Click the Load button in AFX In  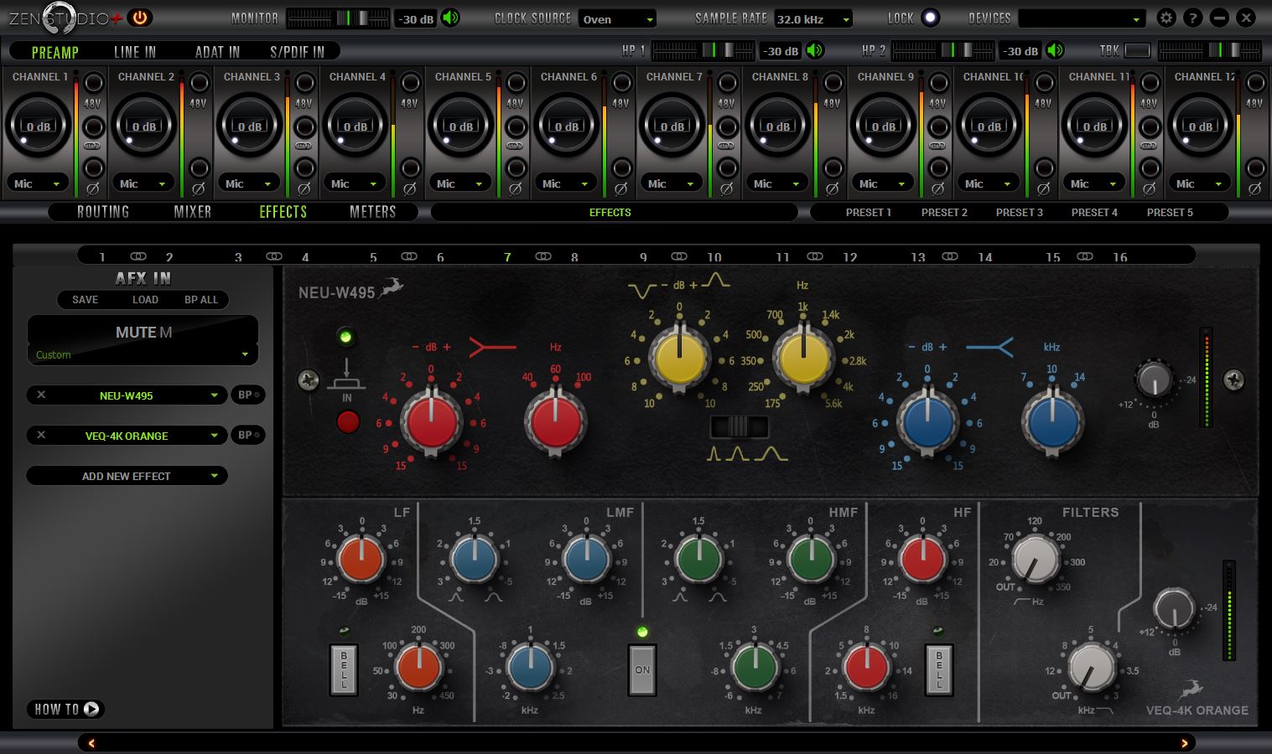[145, 299]
